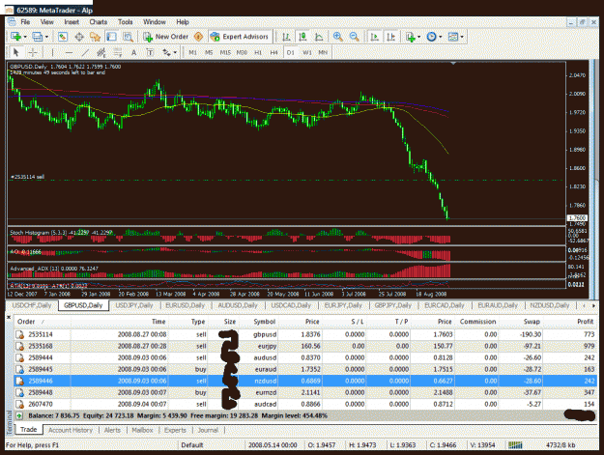
Task: Open the NZDUSD,Daily chart tab
Action: [x=549, y=305]
